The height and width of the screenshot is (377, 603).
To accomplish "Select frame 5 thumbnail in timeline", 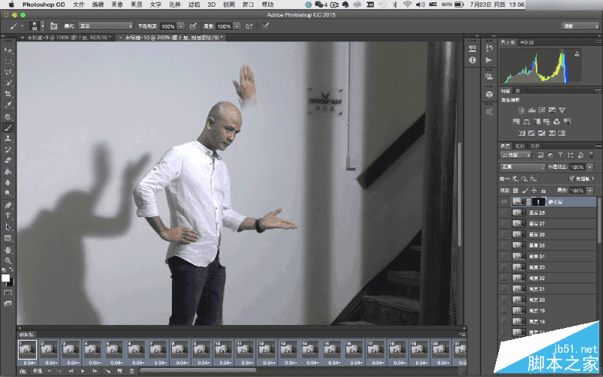I will click(115, 349).
